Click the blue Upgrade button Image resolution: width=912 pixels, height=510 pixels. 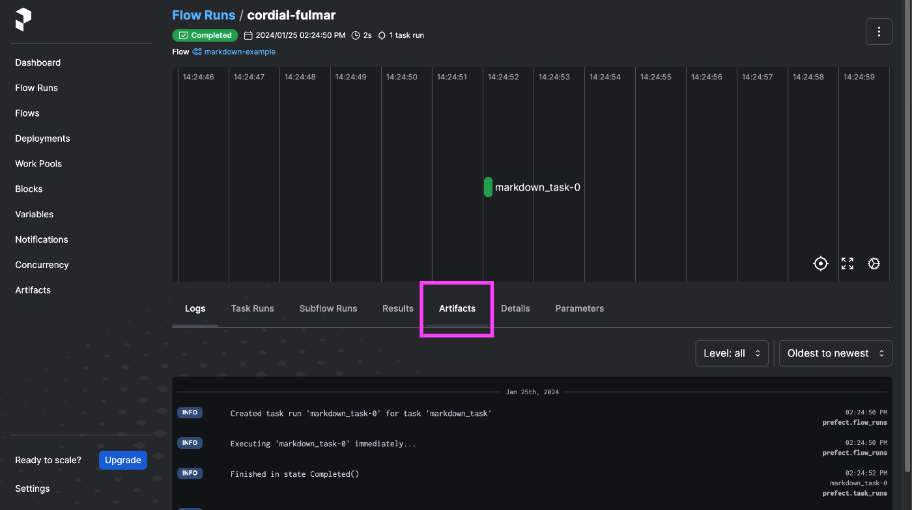[x=123, y=460]
